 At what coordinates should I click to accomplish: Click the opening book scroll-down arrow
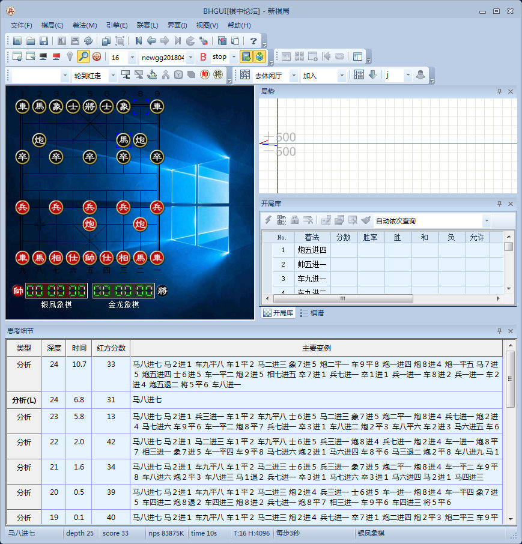tap(509, 289)
